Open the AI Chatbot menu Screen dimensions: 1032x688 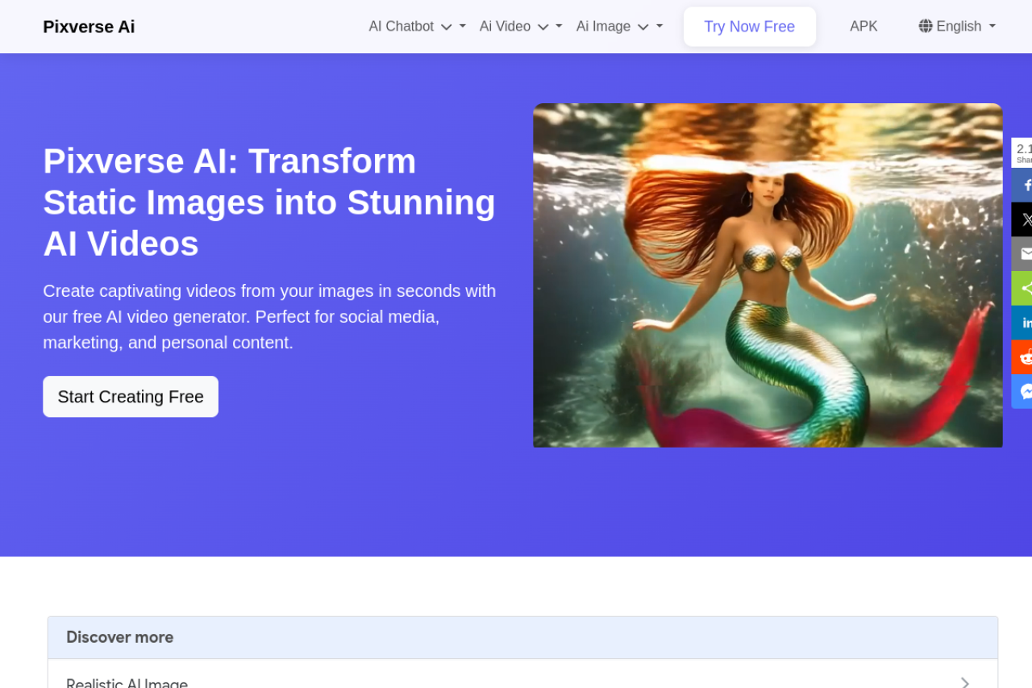417,27
